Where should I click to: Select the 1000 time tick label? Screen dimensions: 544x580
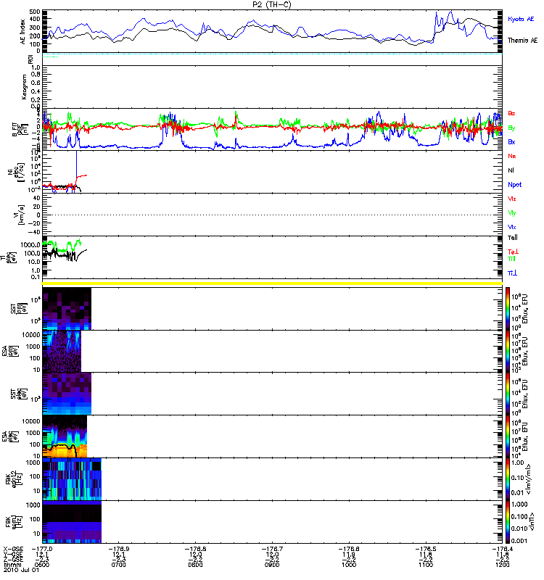click(x=349, y=565)
